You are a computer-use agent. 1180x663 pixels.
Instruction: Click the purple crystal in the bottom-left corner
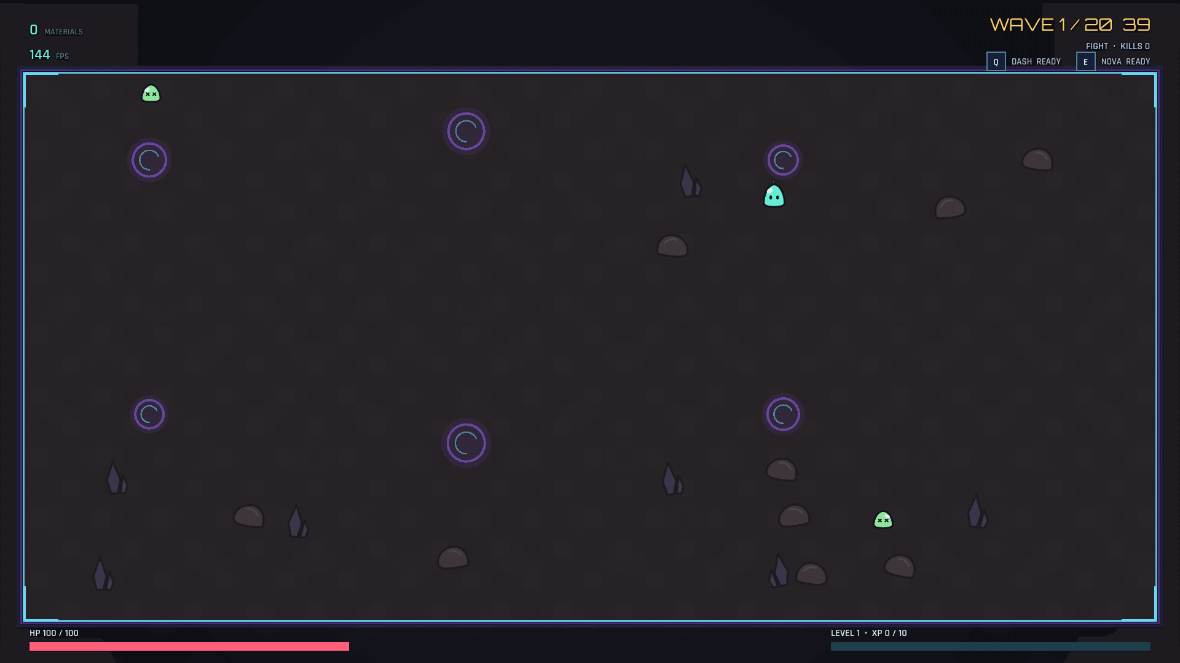tap(103, 574)
